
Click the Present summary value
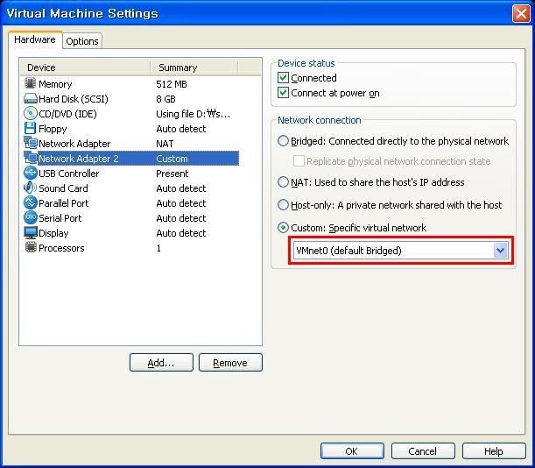pyautogui.click(x=172, y=174)
